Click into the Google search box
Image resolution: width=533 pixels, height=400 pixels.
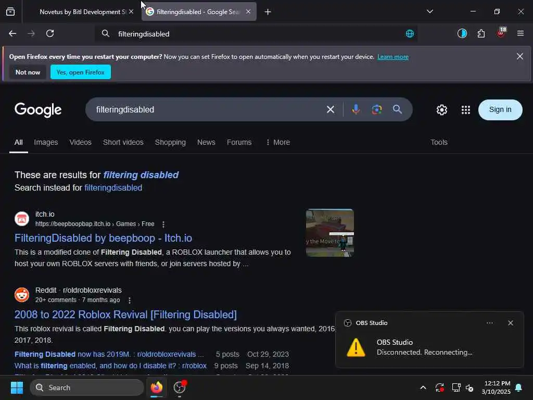click(x=207, y=109)
